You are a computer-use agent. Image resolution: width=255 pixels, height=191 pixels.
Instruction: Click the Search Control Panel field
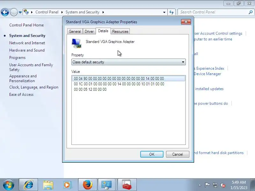pos(213,12)
